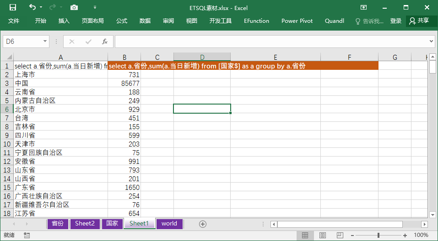Open the Ribbon Display Options icon
This screenshot has width=438, height=241.
tap(363, 8)
